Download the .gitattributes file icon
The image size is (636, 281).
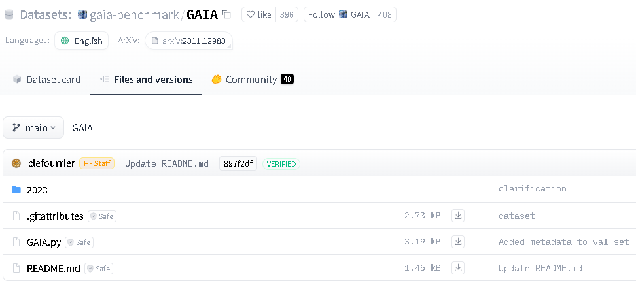click(x=458, y=216)
